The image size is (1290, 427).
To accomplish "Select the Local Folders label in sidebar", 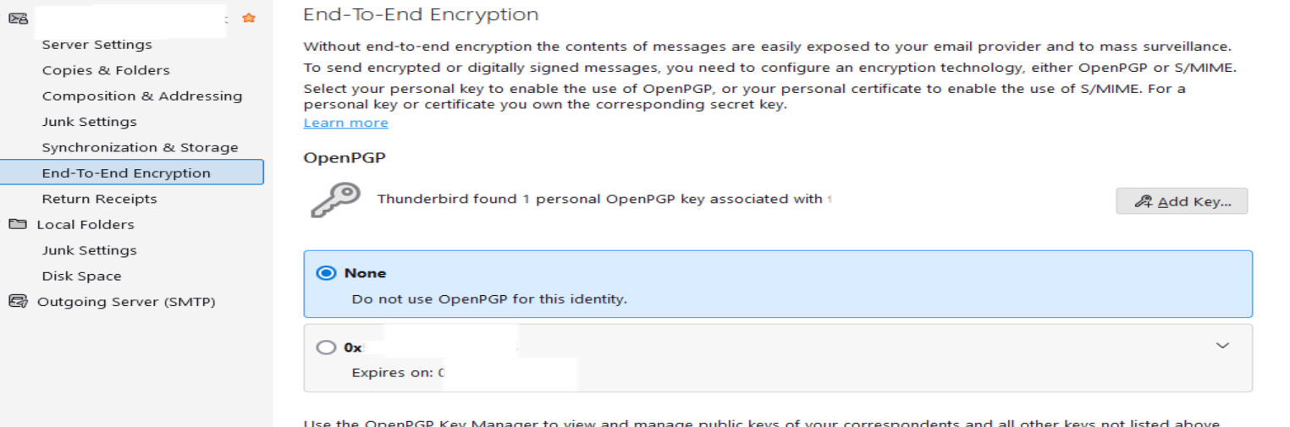I will (x=85, y=225).
